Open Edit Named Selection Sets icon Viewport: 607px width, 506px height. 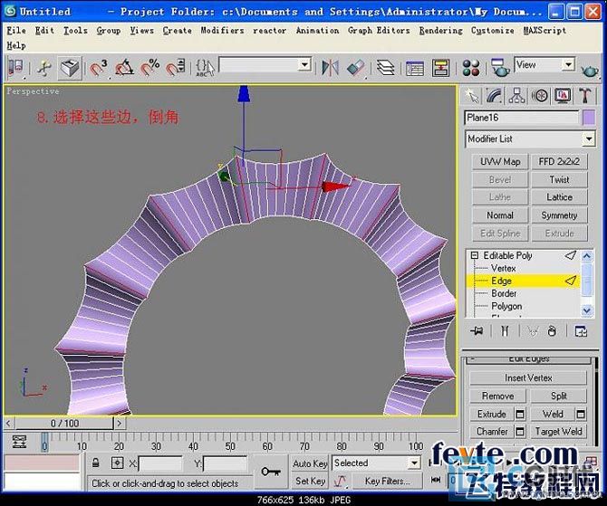coord(204,69)
